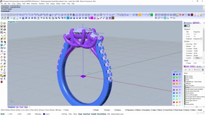Click the add viewport tab plus icon
The height and width of the screenshot is (115, 205).
coord(29,107)
